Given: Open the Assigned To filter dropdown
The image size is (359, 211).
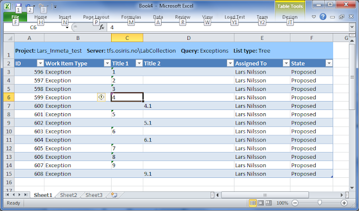Looking at the screenshot, I should coord(286,63).
